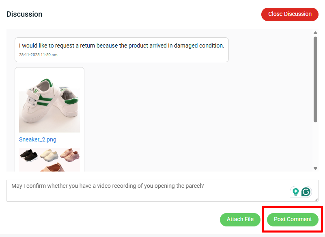
Task: Click the word 'parcel' in comment text
Action: [193, 186]
